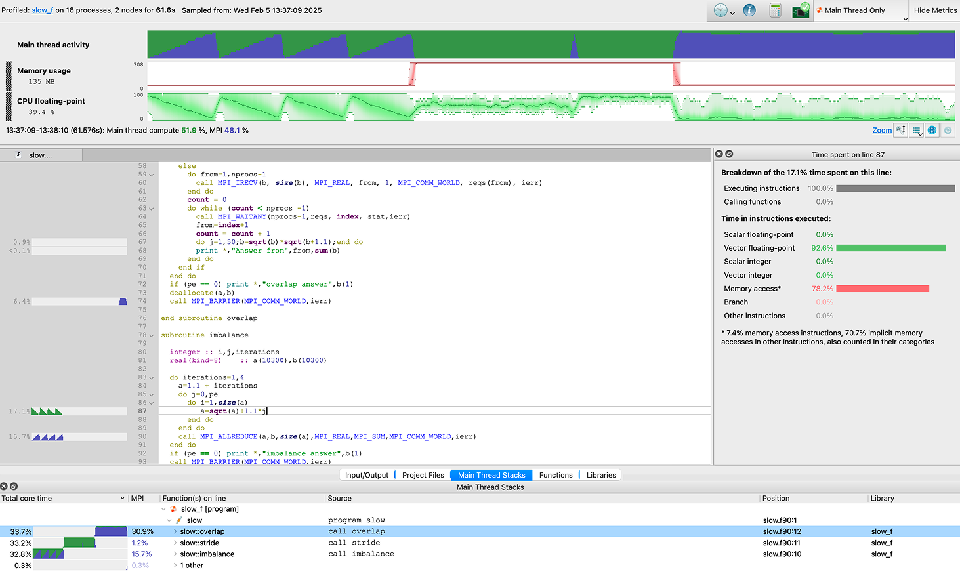This screenshot has height=576, width=960.
Task: Click the calculator icon in top toolbar
Action: (x=775, y=10)
